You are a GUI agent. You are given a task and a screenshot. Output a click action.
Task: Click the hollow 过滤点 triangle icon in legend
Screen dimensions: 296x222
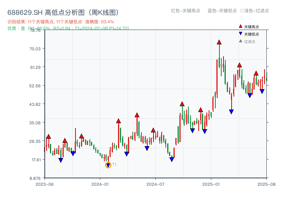tap(240, 40)
